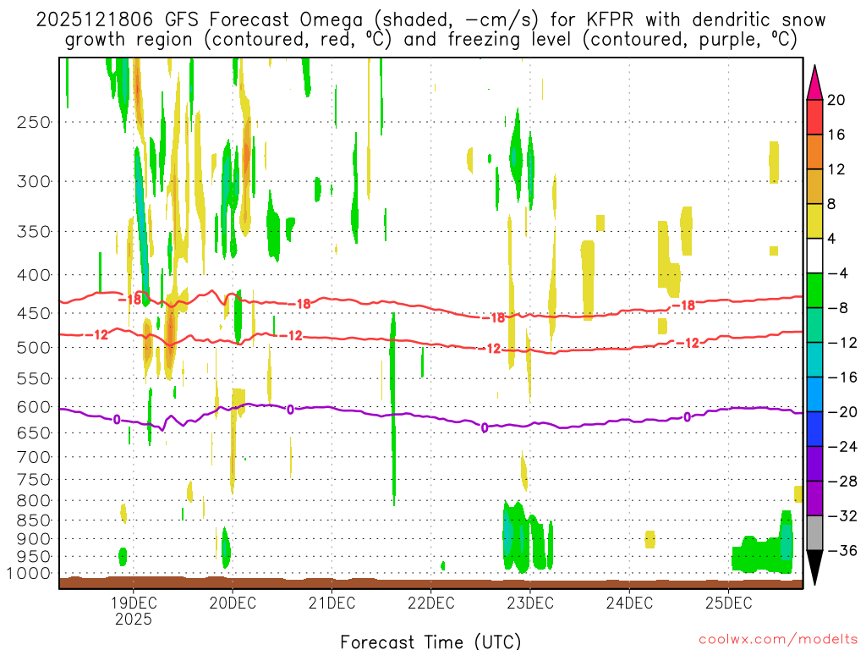The height and width of the screenshot is (650, 866).
Task: Click the 23DEC date label
Action: (x=530, y=603)
